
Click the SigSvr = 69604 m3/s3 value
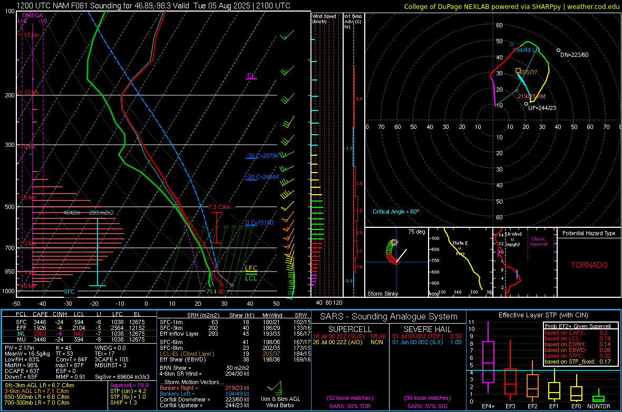122,377
